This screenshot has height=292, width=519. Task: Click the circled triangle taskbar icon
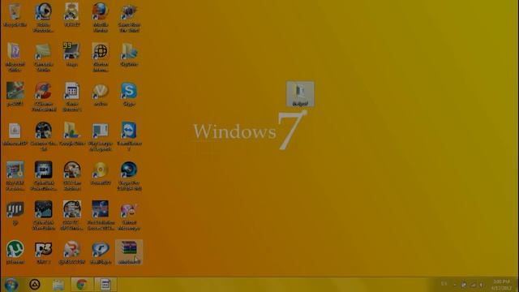[35, 285]
